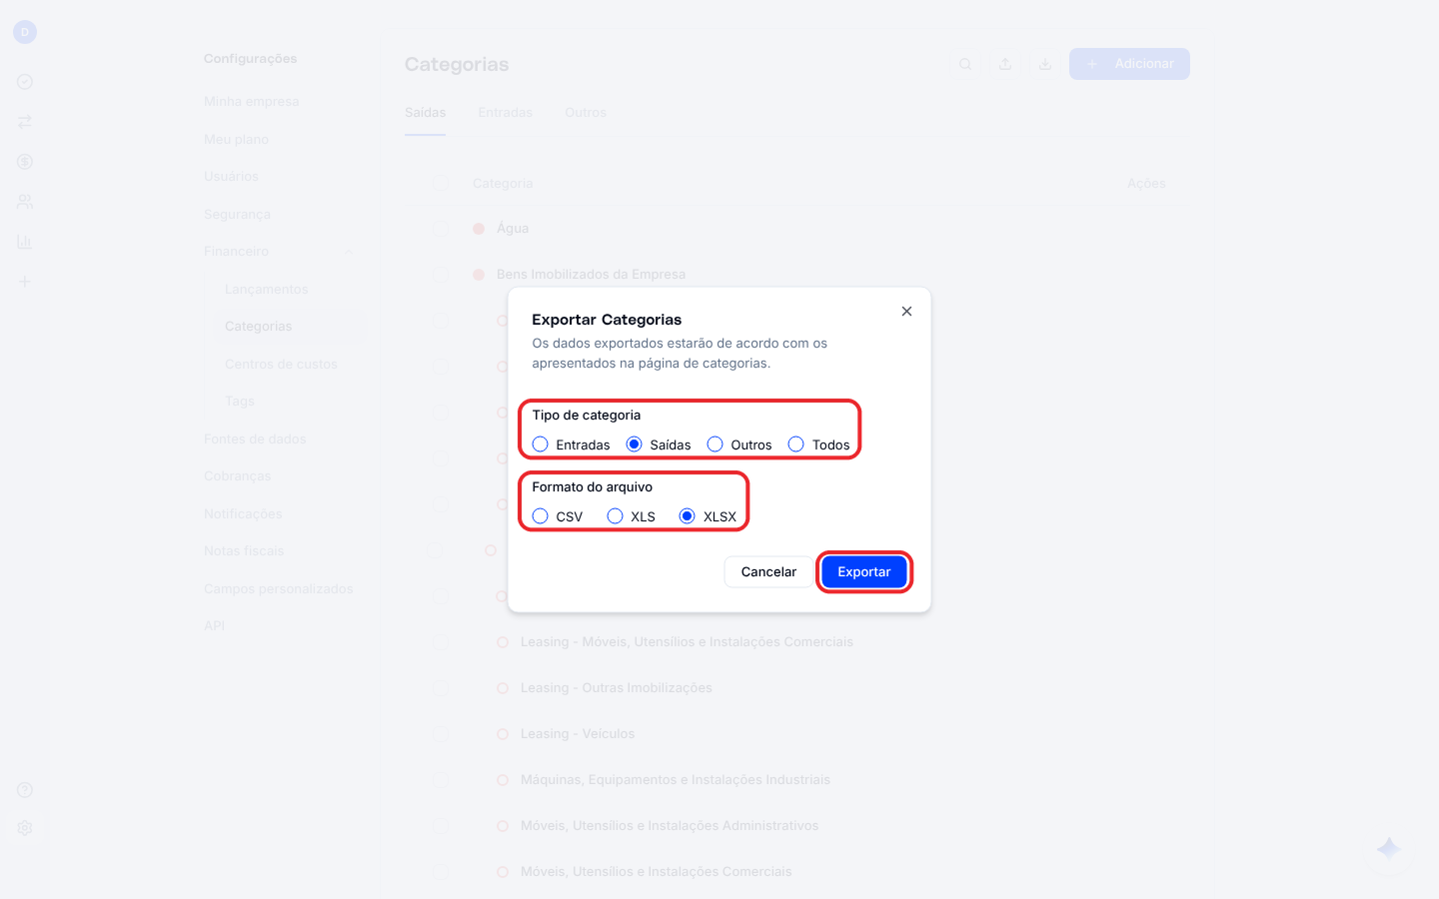Click the plus icon in sidebar
Screen dimensions: 1439x899
[x=25, y=282]
